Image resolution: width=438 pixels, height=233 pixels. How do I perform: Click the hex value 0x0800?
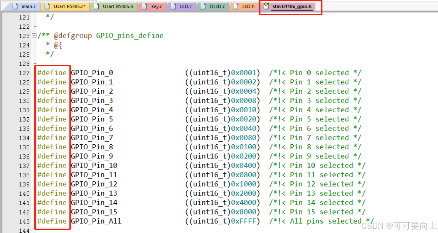click(244, 175)
